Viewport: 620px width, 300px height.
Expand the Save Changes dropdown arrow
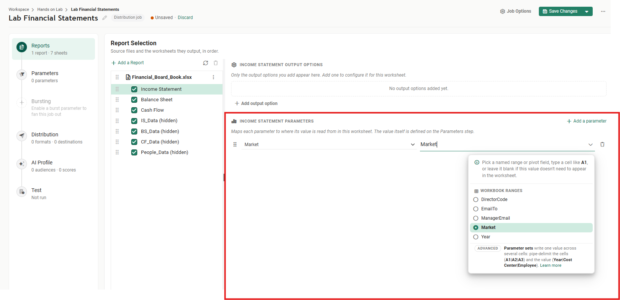click(x=587, y=12)
